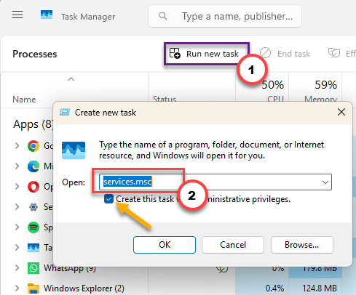The image size is (356, 295).
Task: Expand the Settings process group
Action: [17, 207]
